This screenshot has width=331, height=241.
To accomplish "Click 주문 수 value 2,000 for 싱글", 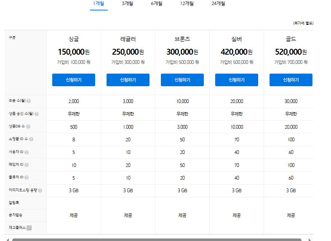I will (74, 101).
